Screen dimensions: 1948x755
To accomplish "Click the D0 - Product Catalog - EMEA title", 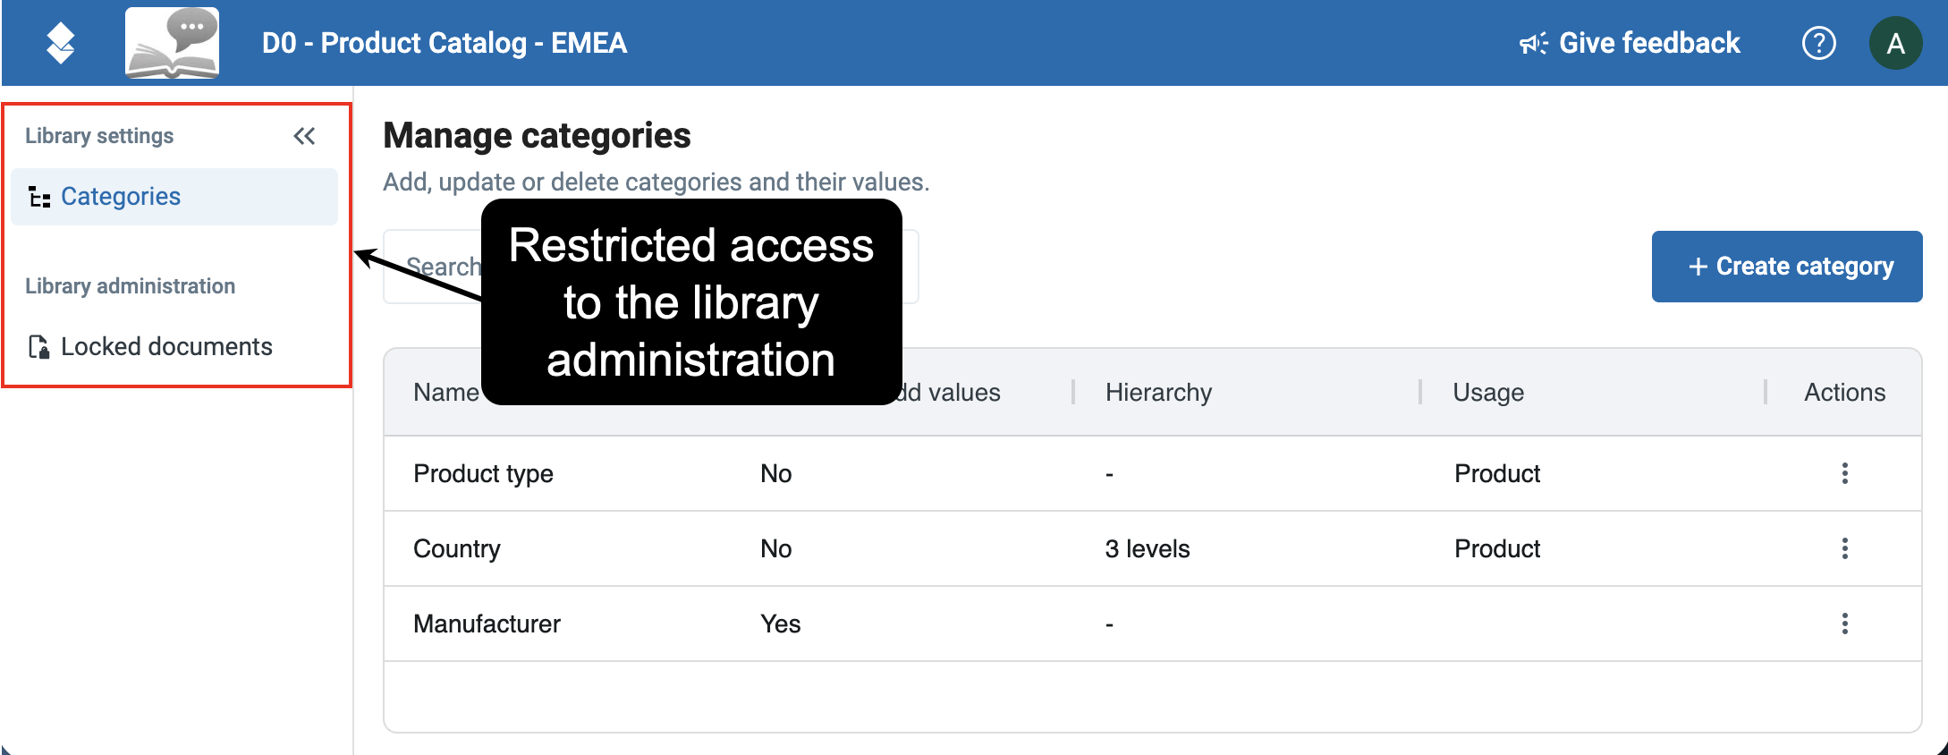I will pos(445,43).
